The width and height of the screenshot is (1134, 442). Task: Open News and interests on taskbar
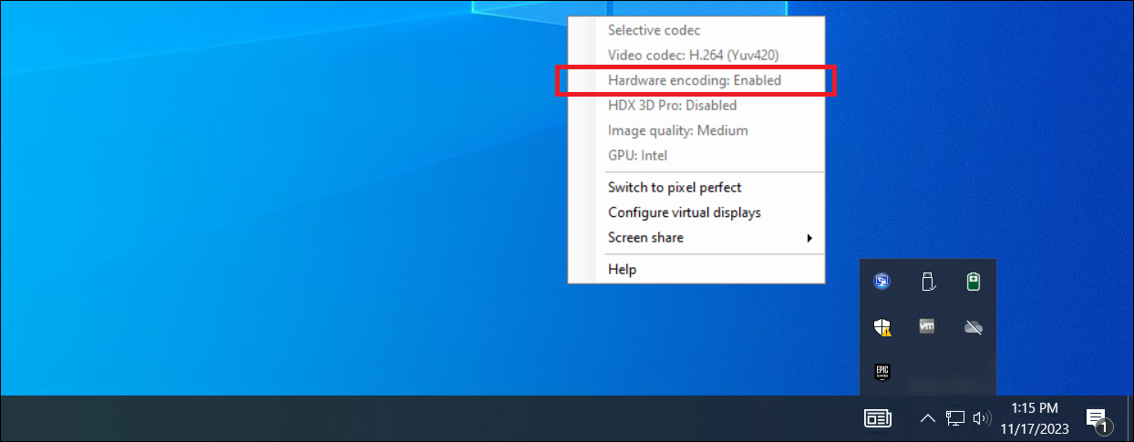pyautogui.click(x=877, y=418)
